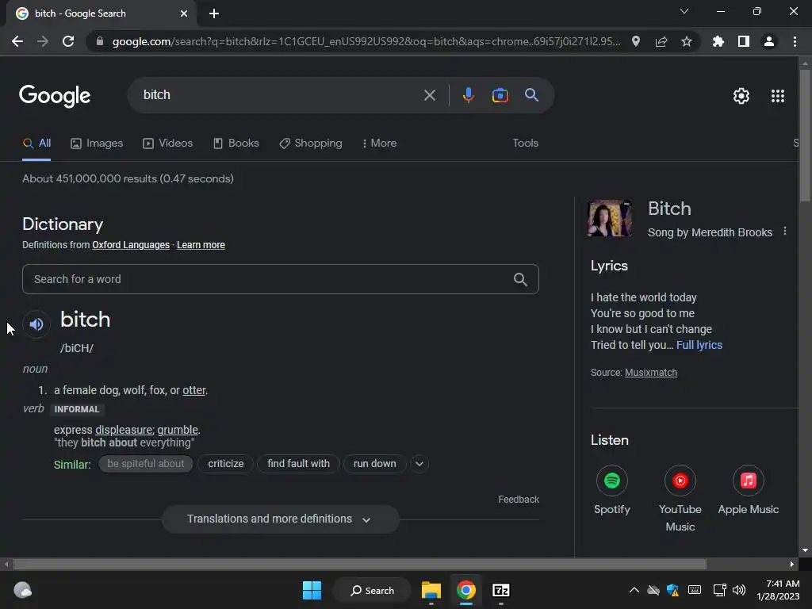Screen dimensions: 812x609
Task: Select the 'find fault with' chip
Action: 298,464
